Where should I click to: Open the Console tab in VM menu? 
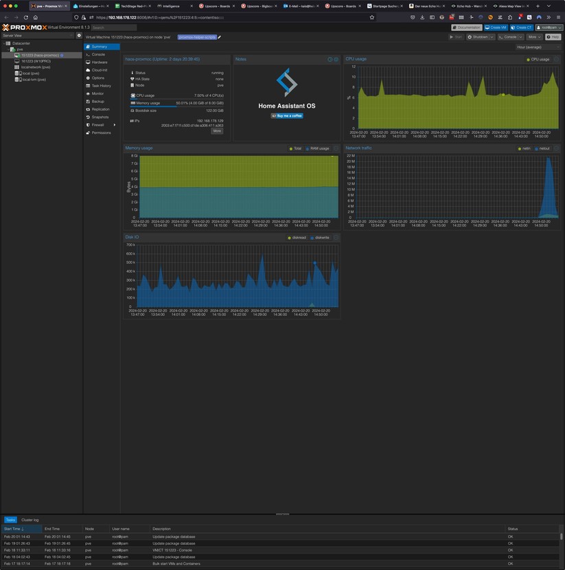[x=98, y=54]
